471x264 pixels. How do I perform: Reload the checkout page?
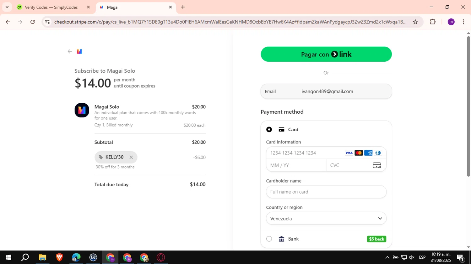(x=33, y=22)
